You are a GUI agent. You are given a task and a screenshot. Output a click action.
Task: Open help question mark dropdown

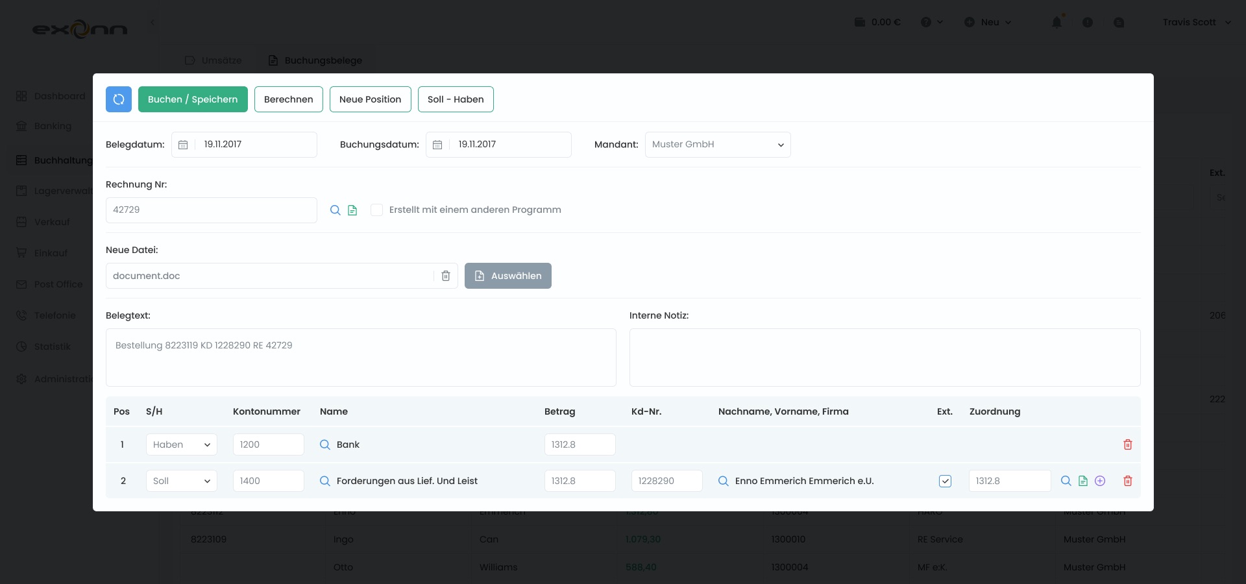tap(932, 22)
